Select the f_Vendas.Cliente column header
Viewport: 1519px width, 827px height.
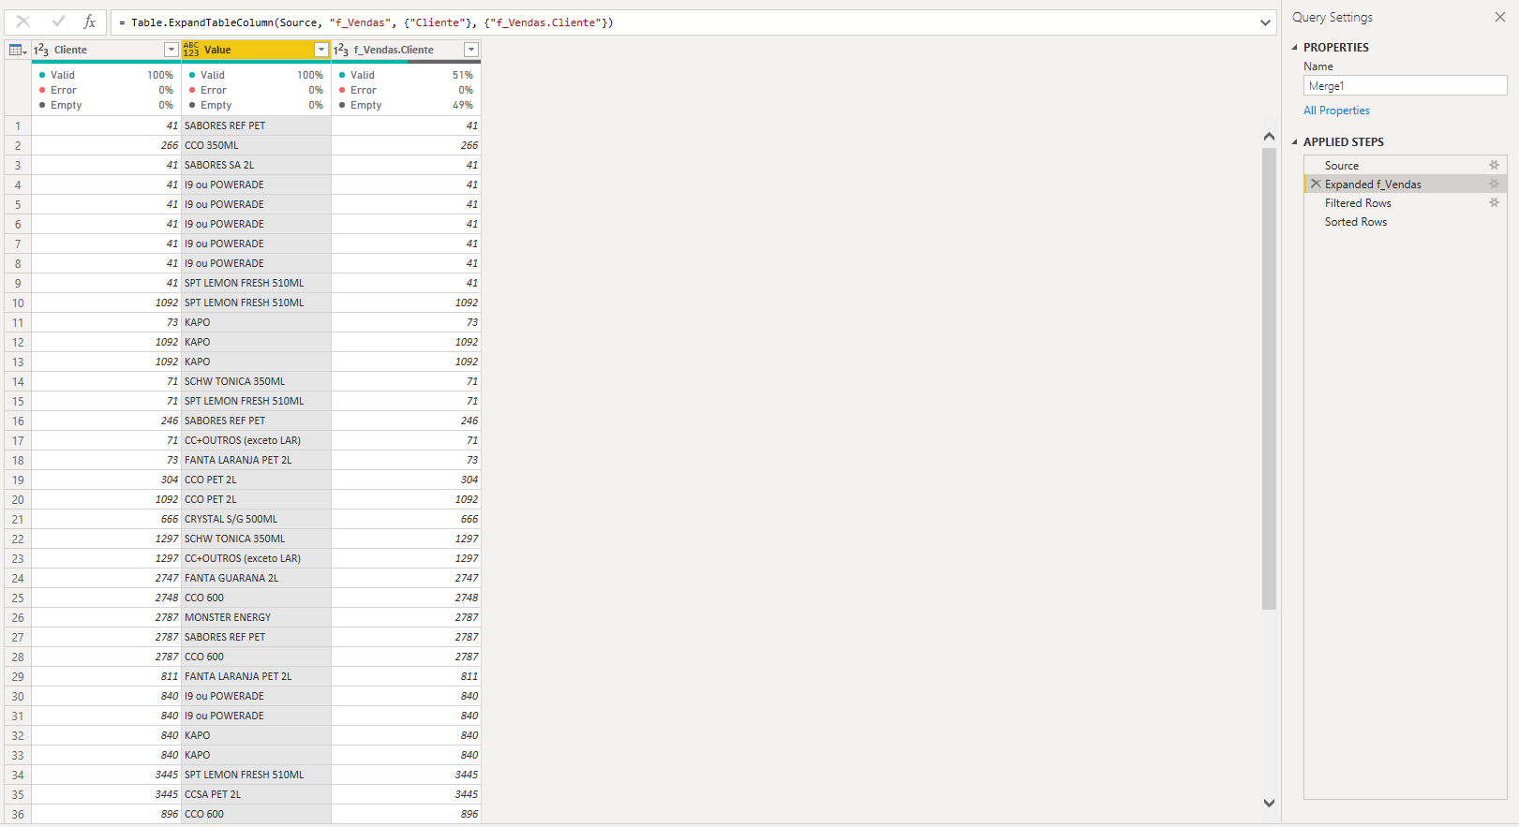(x=406, y=50)
